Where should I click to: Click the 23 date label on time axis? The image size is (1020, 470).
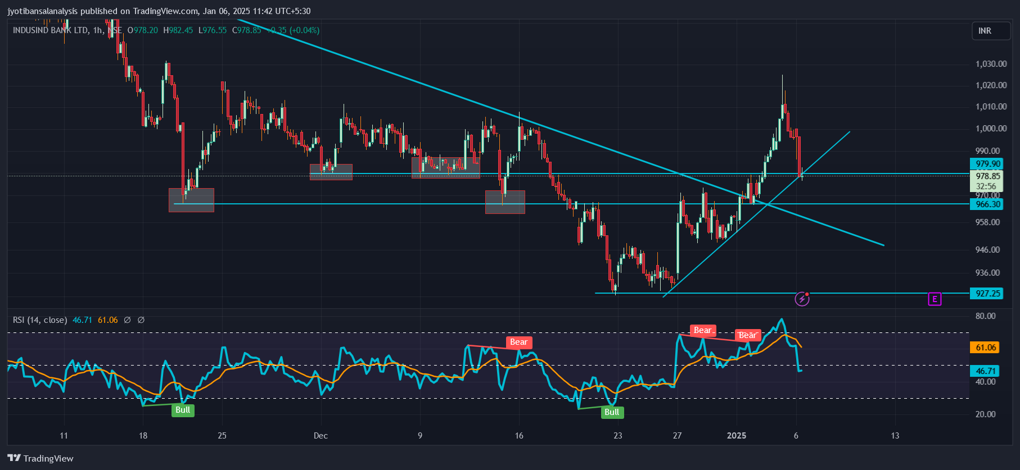coord(618,436)
